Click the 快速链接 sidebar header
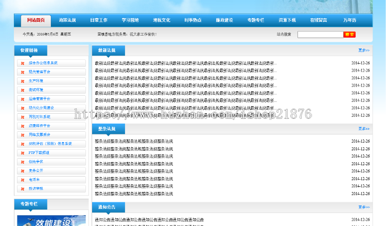Image resolution: width=386 pixels, height=226 pixels. coord(31,50)
